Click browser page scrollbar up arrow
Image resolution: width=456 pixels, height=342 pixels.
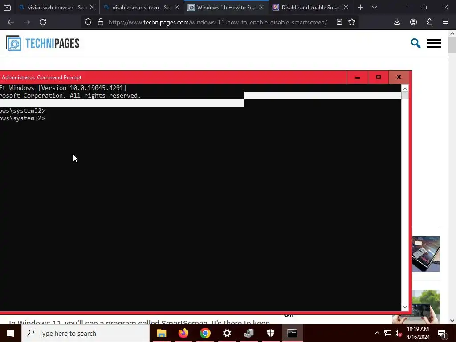(x=452, y=33)
